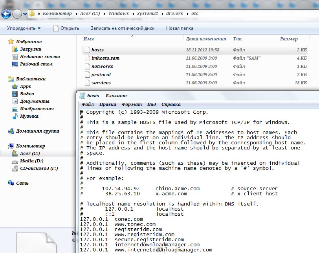The image size is (319, 253).
Task: Select the lmhosts.sam file
Action: (105, 58)
